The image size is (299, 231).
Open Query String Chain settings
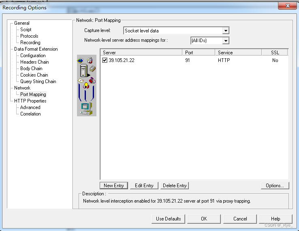[38, 81]
